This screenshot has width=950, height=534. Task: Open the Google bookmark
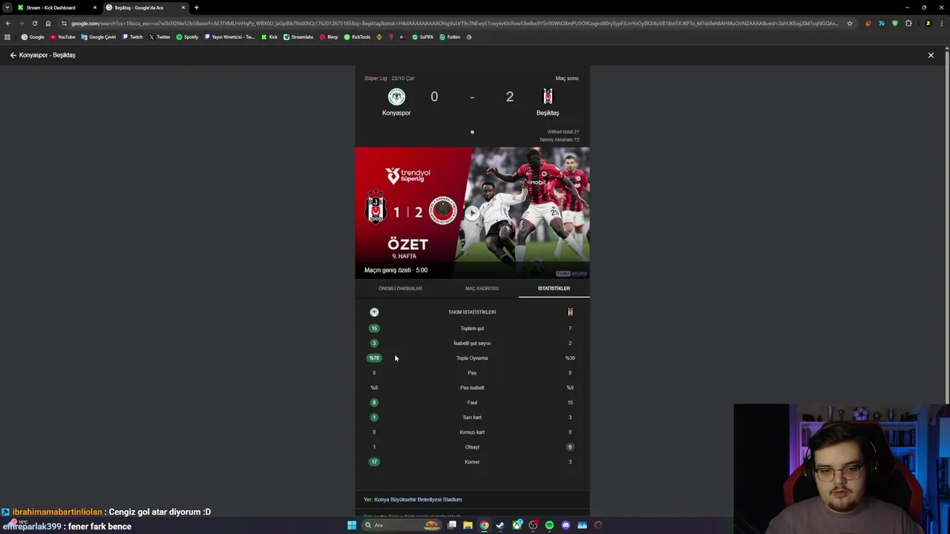[33, 37]
